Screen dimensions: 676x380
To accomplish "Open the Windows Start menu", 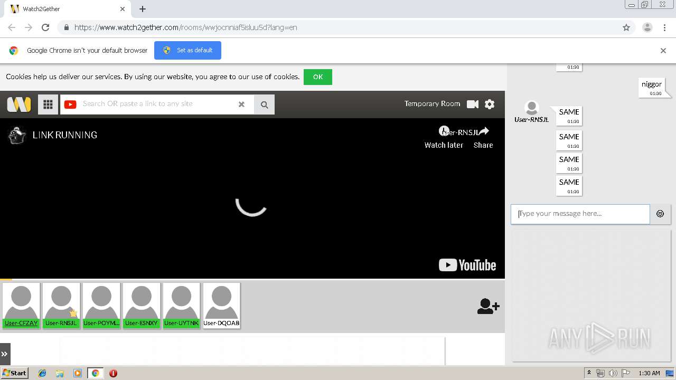I will (x=14, y=373).
